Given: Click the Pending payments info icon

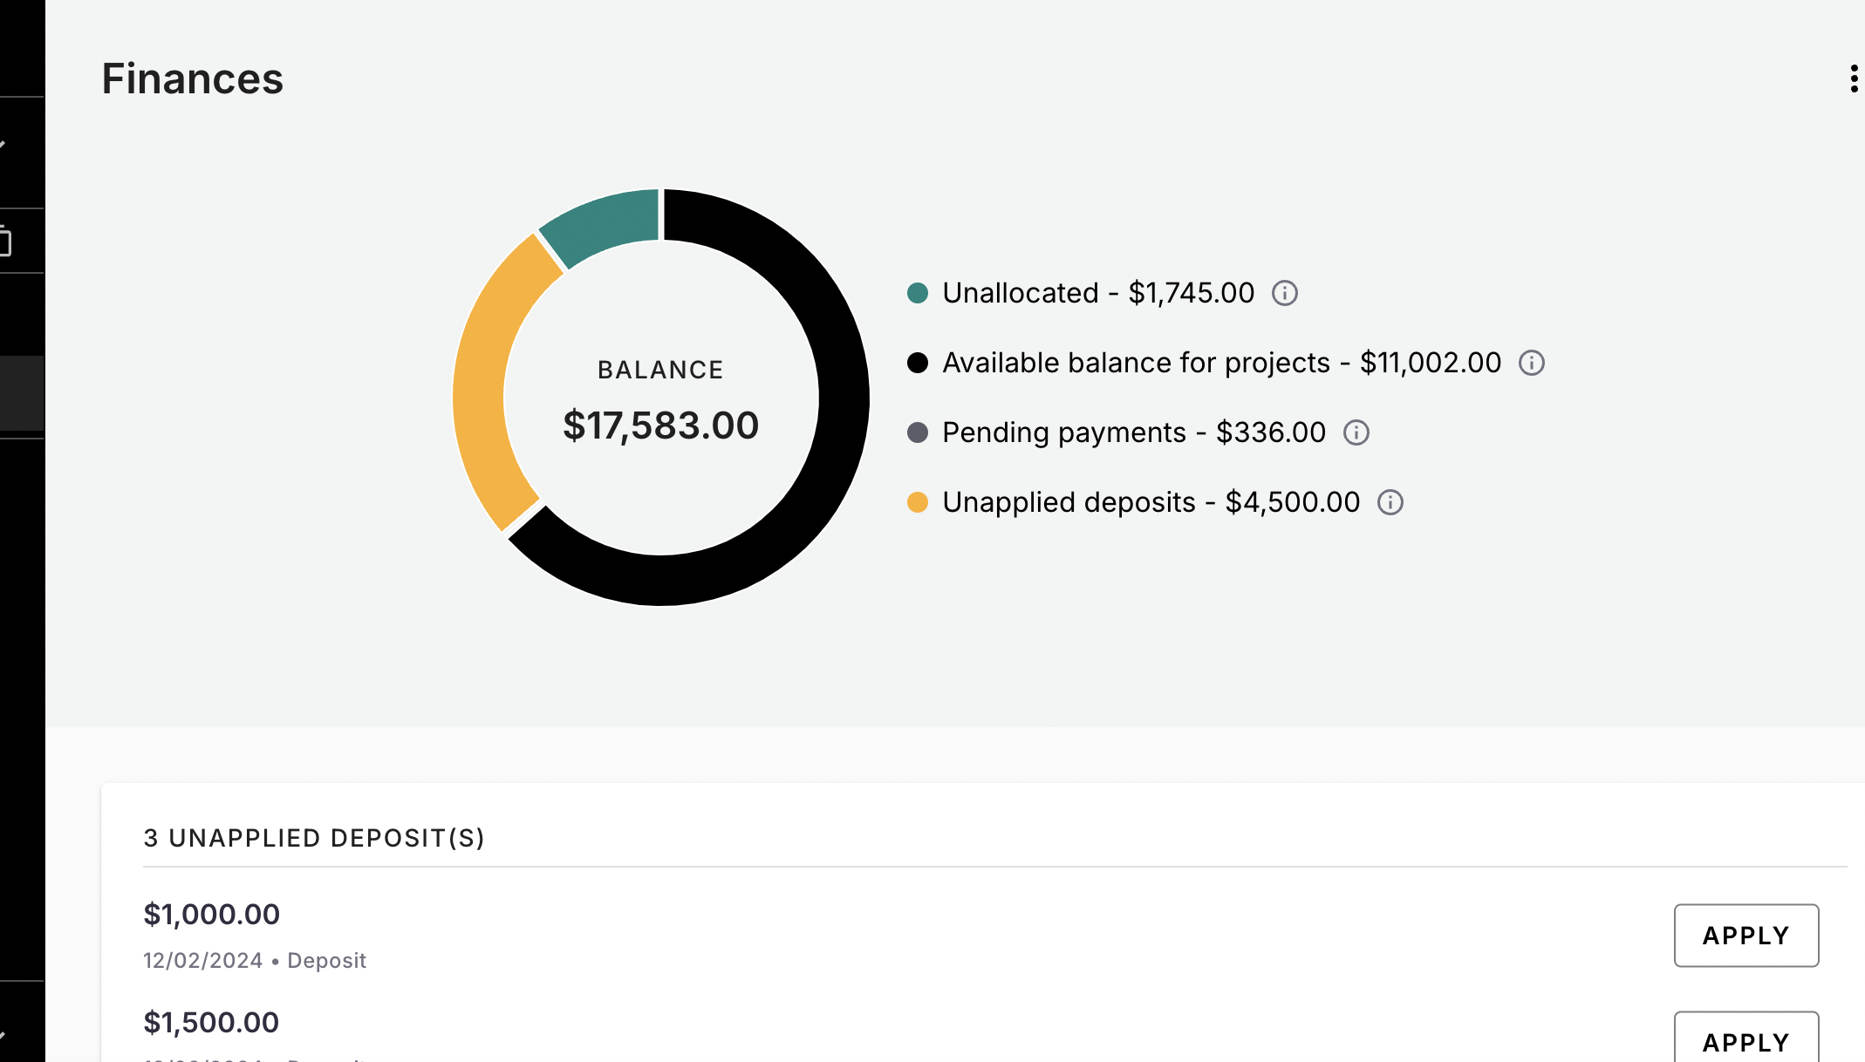Looking at the screenshot, I should 1356,432.
